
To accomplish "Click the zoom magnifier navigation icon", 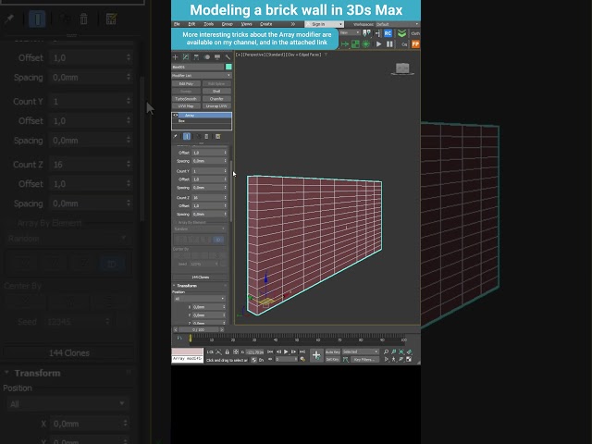I will coord(386,351).
